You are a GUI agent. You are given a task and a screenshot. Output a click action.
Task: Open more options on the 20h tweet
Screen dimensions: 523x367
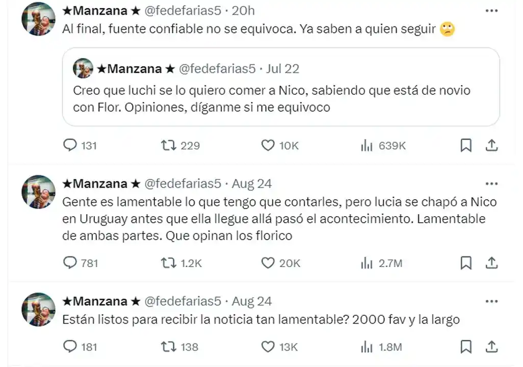[491, 11]
